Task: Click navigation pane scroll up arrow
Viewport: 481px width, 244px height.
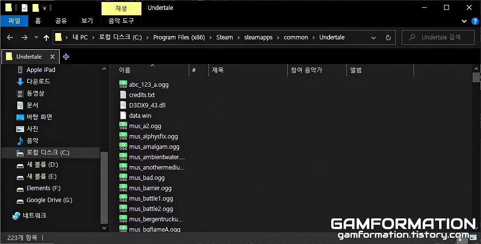Action: (104, 69)
